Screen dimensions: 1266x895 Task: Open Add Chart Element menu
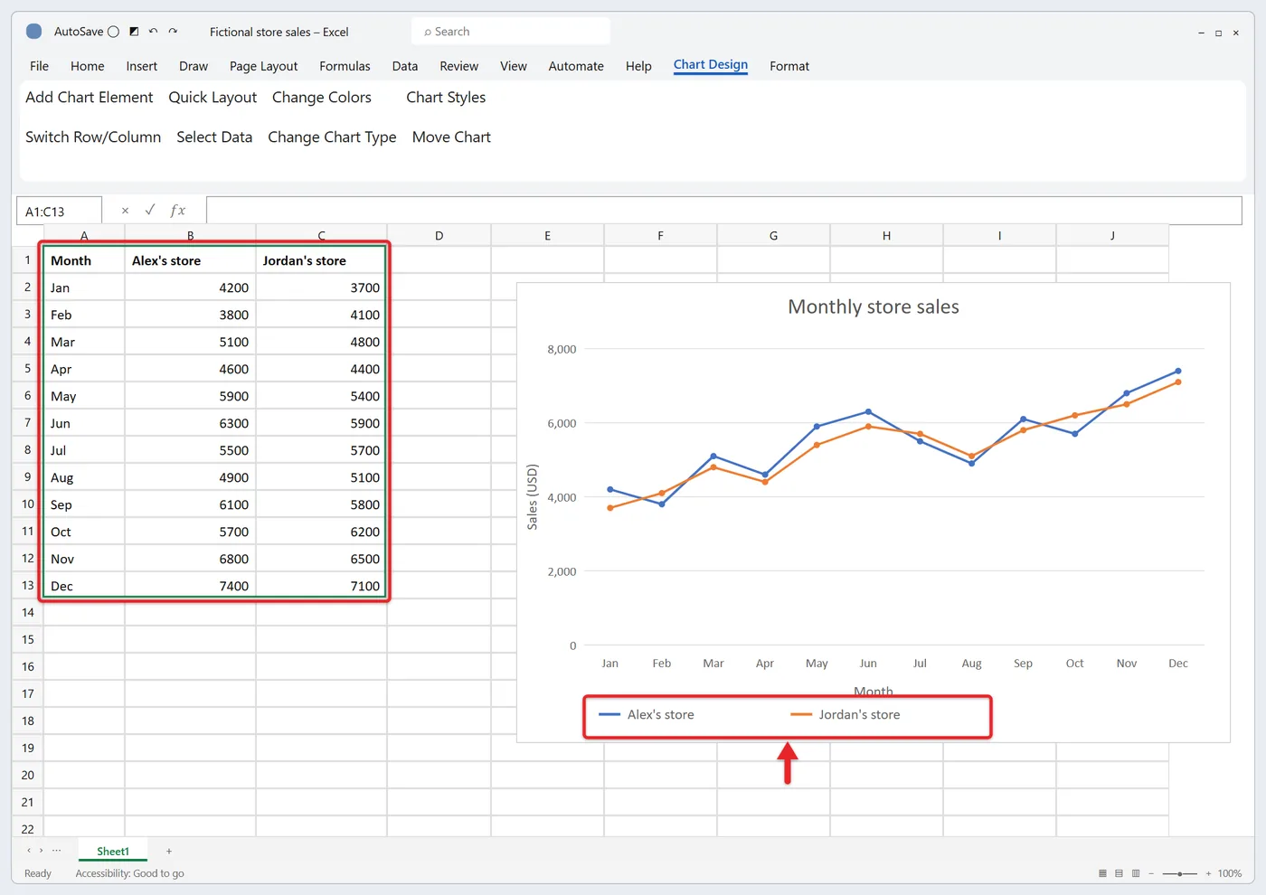pos(90,98)
